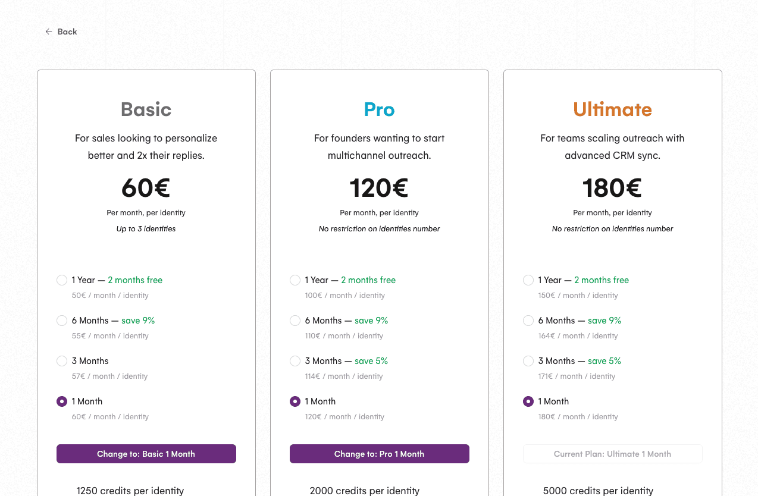Choose 3 Months billing for the Pro plan
This screenshot has height=496, width=758.
[x=295, y=361]
